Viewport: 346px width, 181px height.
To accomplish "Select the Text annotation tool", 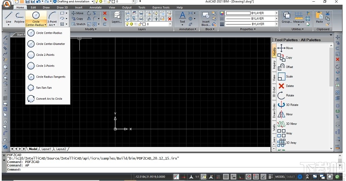I will [x=182, y=18].
